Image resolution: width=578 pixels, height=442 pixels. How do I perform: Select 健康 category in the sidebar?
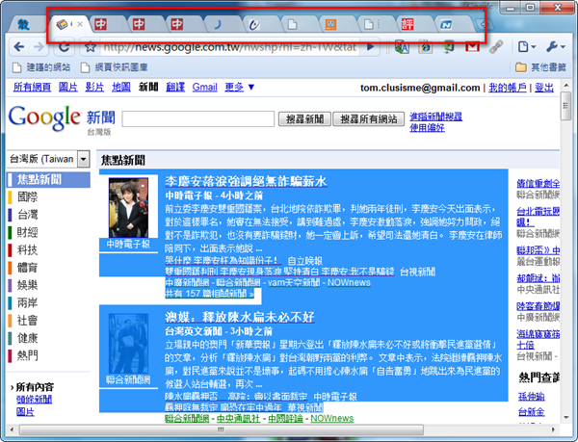coord(27,338)
